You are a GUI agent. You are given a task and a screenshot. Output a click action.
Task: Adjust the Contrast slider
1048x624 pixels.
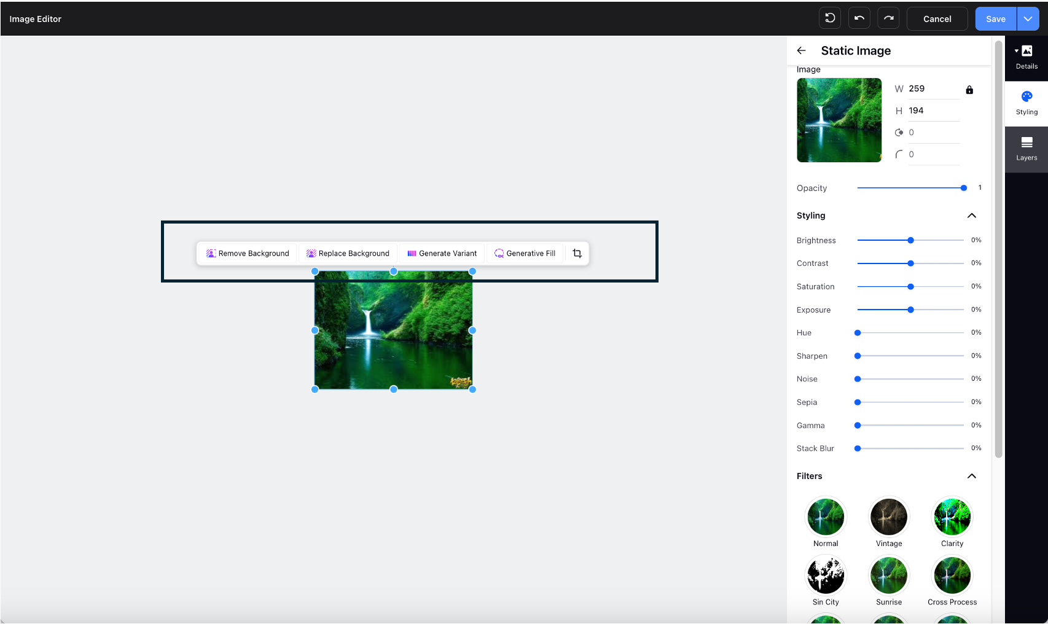(910, 263)
